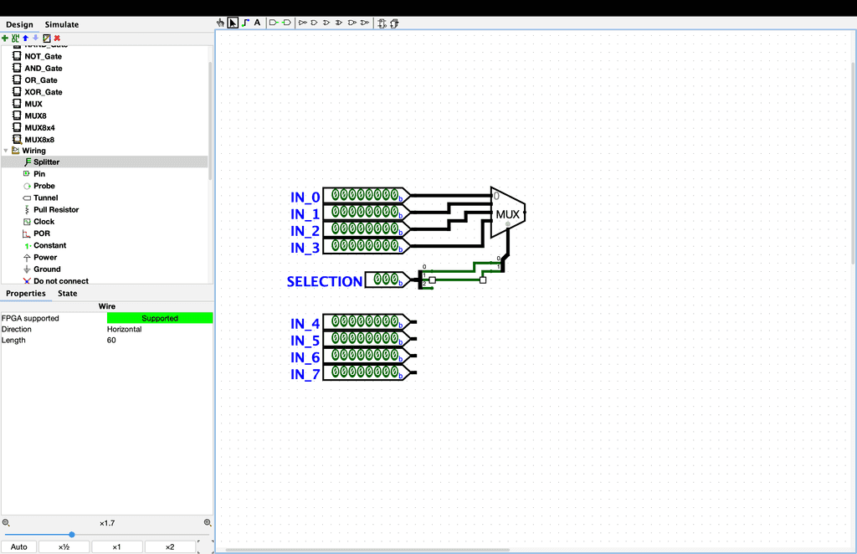Collapse the Wiring library folder
Image resolution: width=857 pixels, height=554 pixels.
pyautogui.click(x=6, y=151)
